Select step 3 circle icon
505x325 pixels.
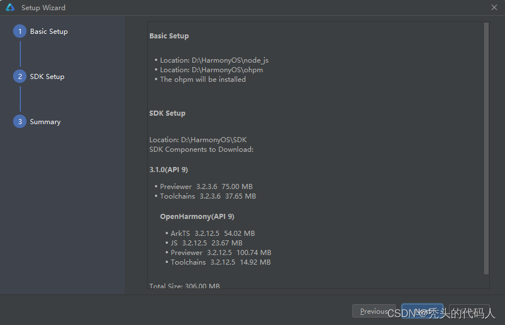click(x=20, y=121)
